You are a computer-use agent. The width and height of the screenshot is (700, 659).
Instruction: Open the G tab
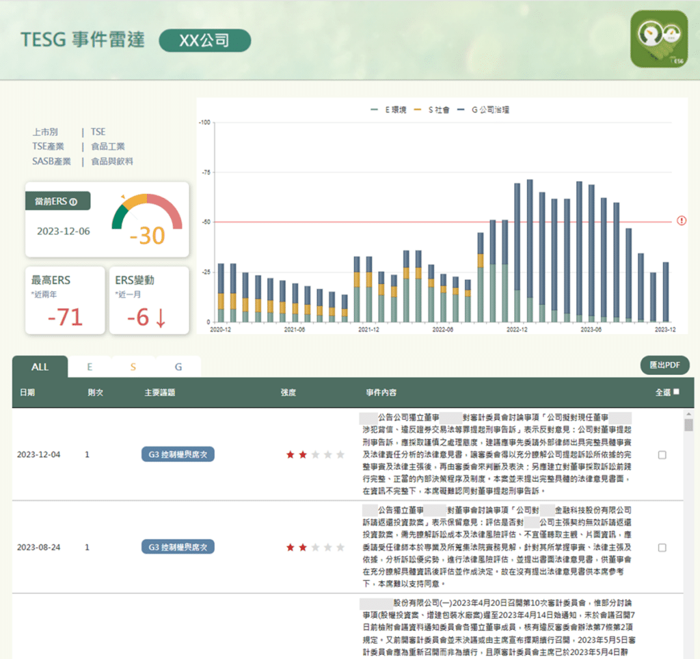178,367
